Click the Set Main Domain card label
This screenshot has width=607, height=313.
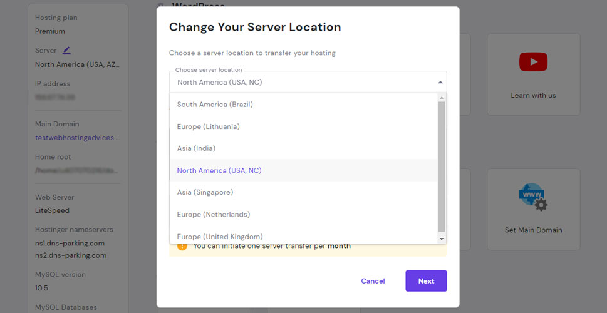coord(533,230)
